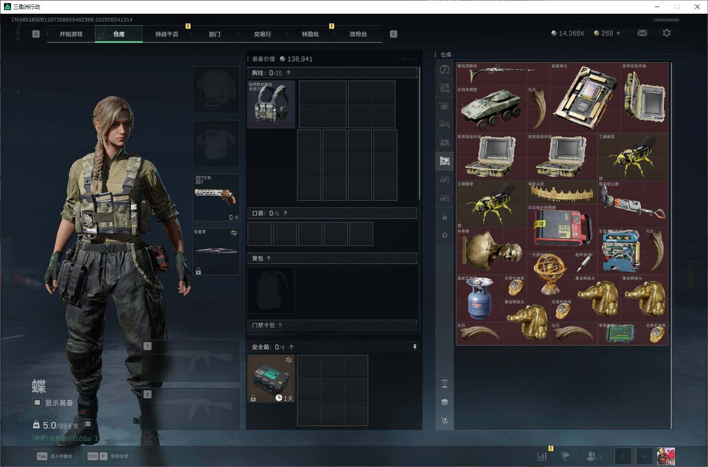
Task: Click the plus next to 266 currency
Action: (x=618, y=33)
